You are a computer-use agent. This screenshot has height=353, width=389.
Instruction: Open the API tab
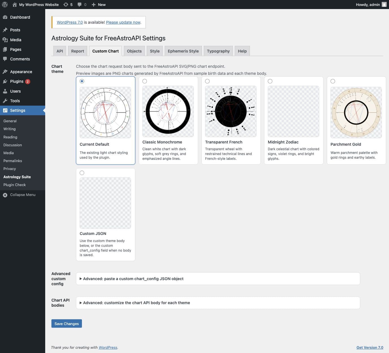tap(60, 51)
